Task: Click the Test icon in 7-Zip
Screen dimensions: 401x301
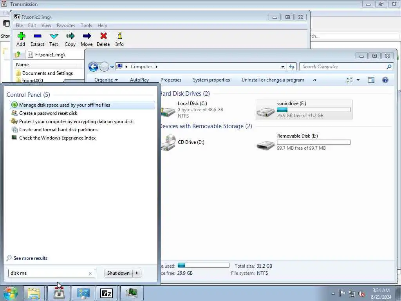Action: (54, 36)
